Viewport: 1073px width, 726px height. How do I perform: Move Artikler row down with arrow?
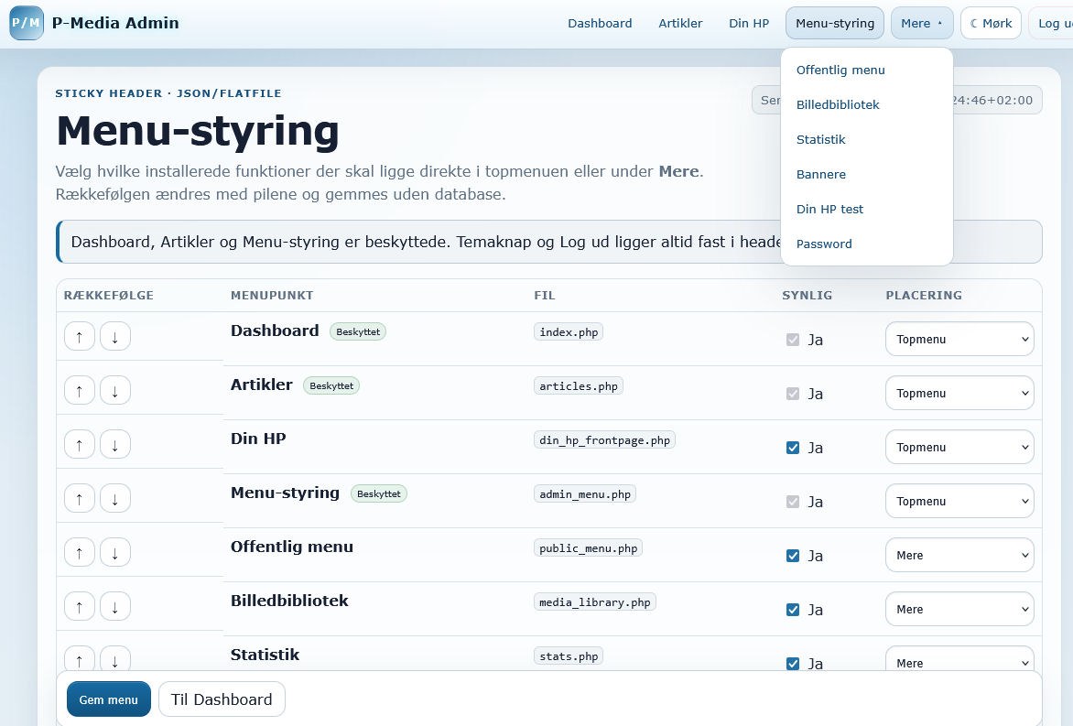pyautogui.click(x=115, y=391)
